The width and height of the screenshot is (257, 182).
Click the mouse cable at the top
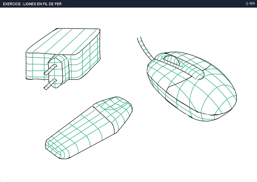(144, 48)
